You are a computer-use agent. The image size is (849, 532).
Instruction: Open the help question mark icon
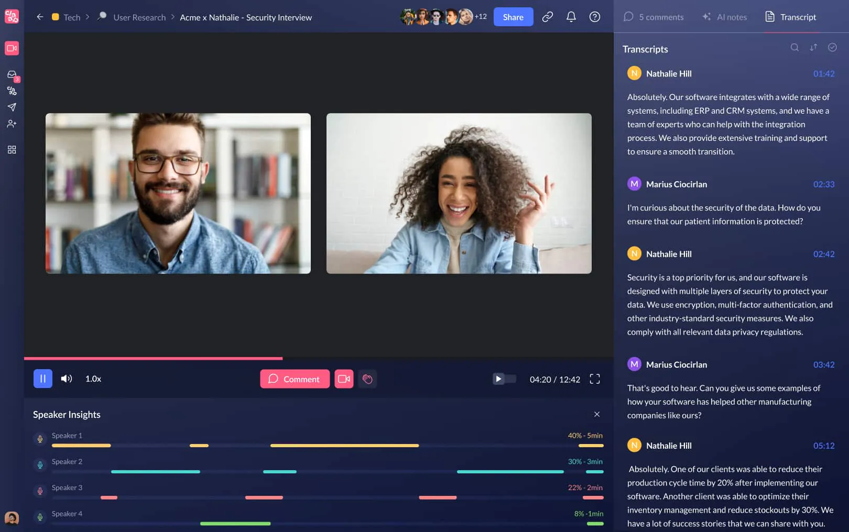594,17
